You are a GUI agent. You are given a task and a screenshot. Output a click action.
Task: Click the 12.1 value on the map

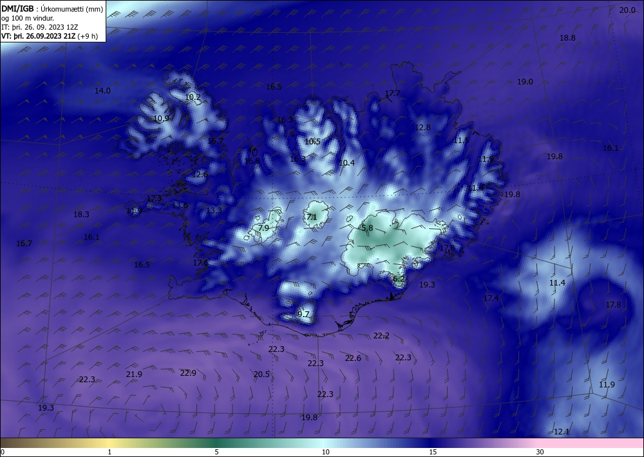point(562,432)
